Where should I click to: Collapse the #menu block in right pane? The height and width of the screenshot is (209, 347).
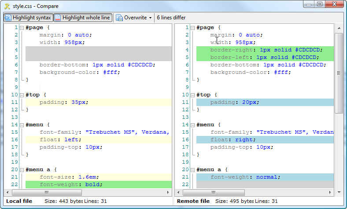192,125
